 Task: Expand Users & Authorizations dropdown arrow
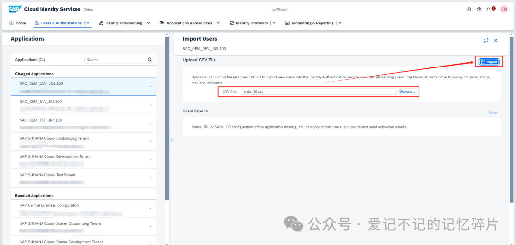pos(88,23)
